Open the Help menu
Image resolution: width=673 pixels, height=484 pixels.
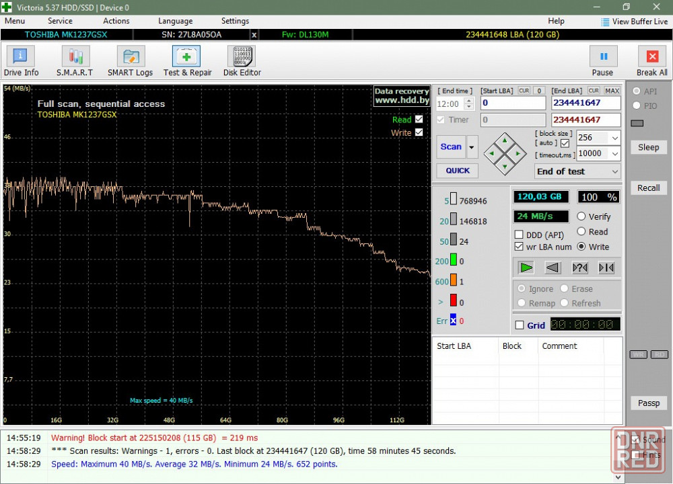pos(556,21)
